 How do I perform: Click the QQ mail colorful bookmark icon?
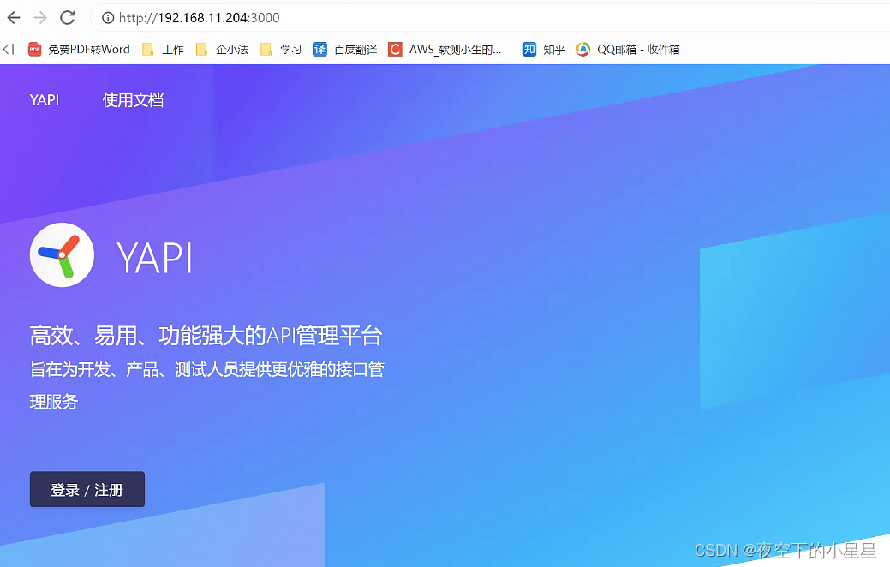pos(583,50)
